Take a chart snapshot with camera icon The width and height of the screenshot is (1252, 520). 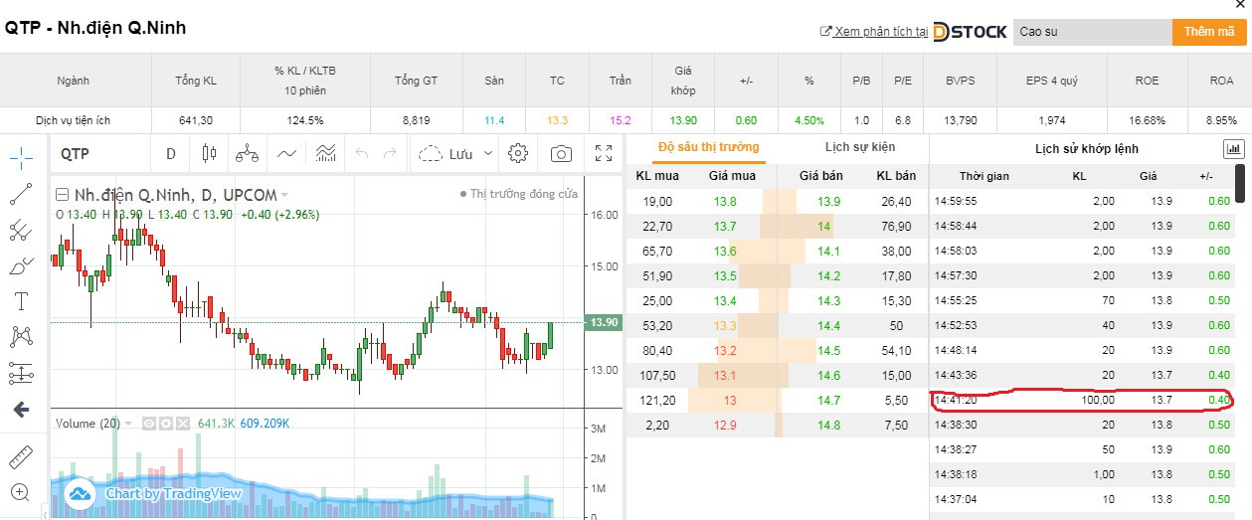(562, 154)
